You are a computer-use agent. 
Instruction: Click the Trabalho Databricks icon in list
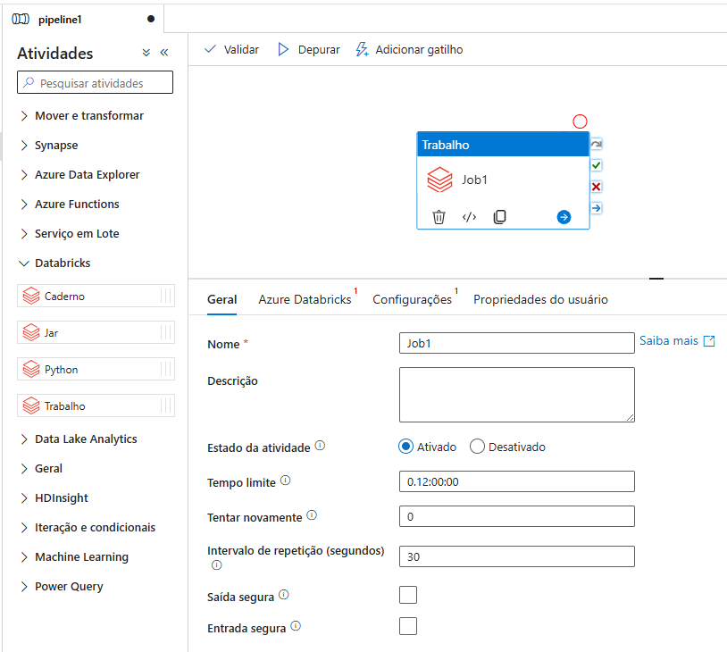click(x=31, y=405)
